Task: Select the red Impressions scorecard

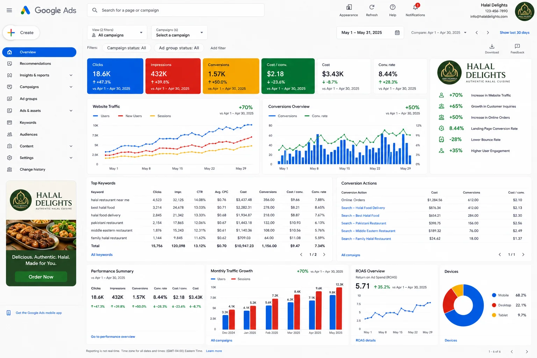Action: 173,76
